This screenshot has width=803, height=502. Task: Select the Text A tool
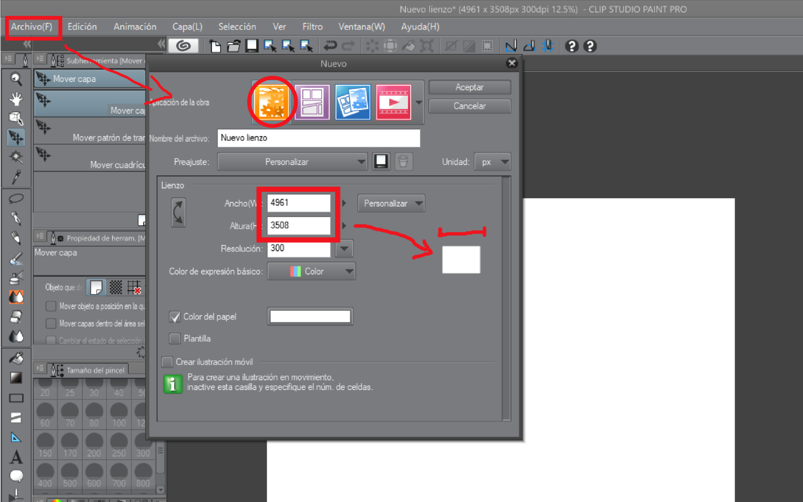16,457
